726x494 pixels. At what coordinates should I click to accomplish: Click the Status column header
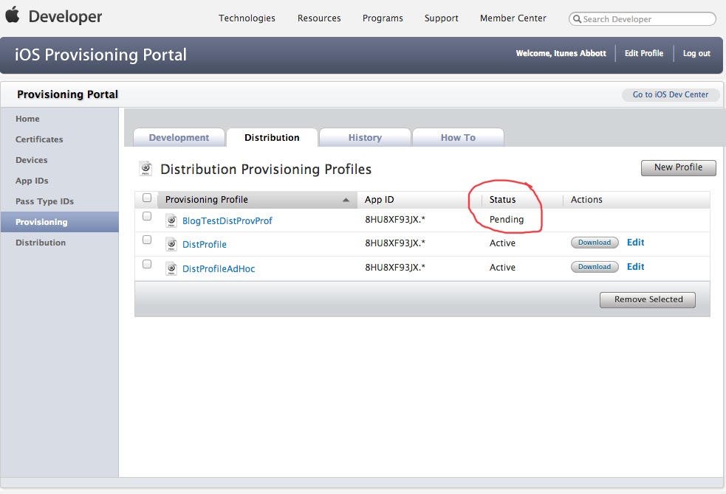click(x=502, y=200)
